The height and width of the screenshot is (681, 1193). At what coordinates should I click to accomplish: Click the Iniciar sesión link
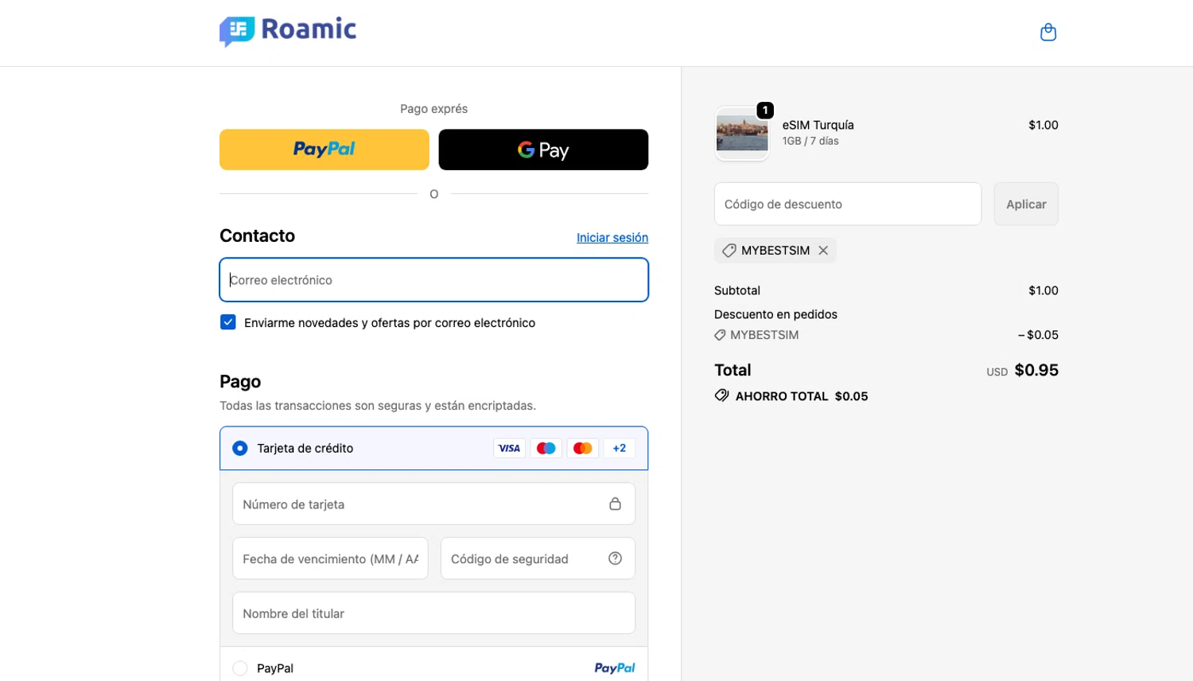coord(612,237)
